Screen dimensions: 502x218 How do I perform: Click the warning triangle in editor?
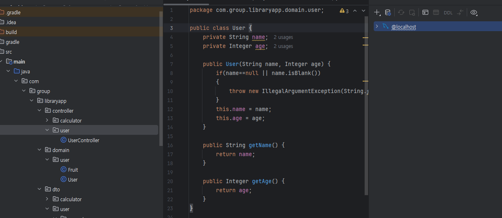click(x=342, y=11)
